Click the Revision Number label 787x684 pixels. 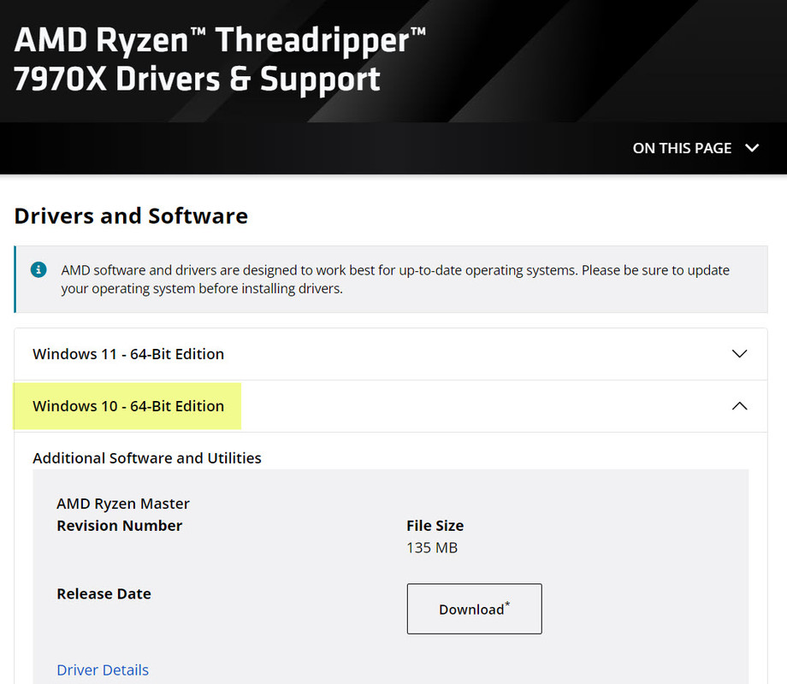[x=120, y=526]
